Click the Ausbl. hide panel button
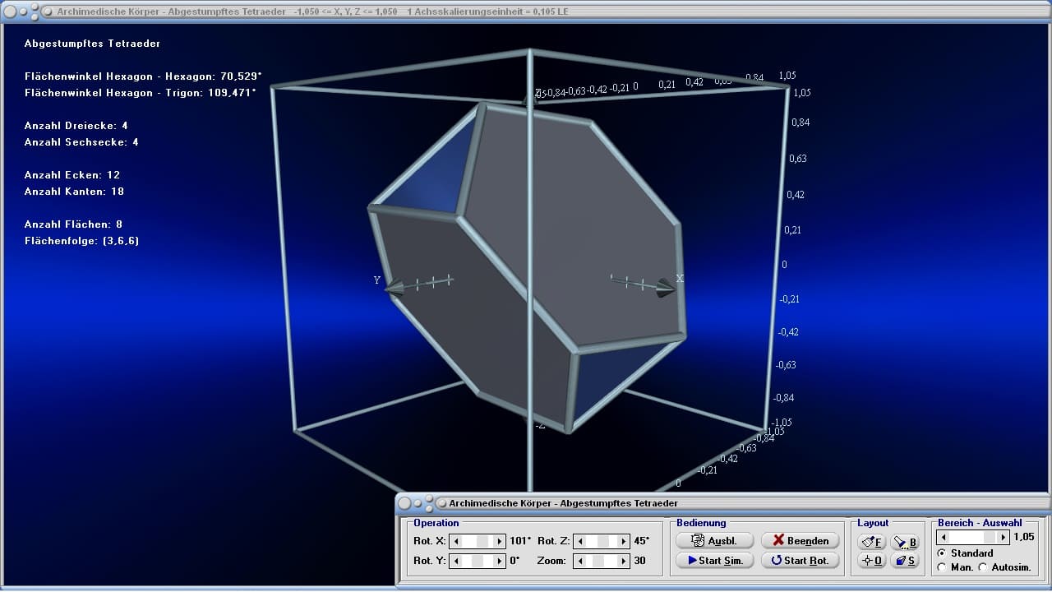The height and width of the screenshot is (592, 1052). (x=714, y=540)
